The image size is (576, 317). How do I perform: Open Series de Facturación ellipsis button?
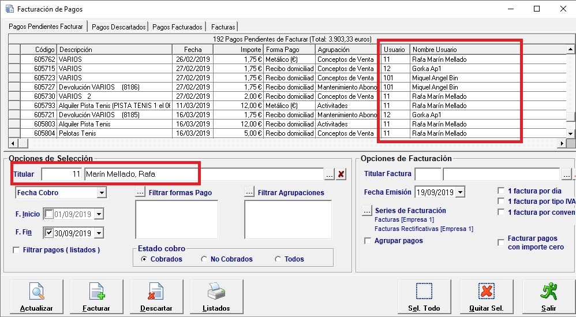[x=367, y=211]
